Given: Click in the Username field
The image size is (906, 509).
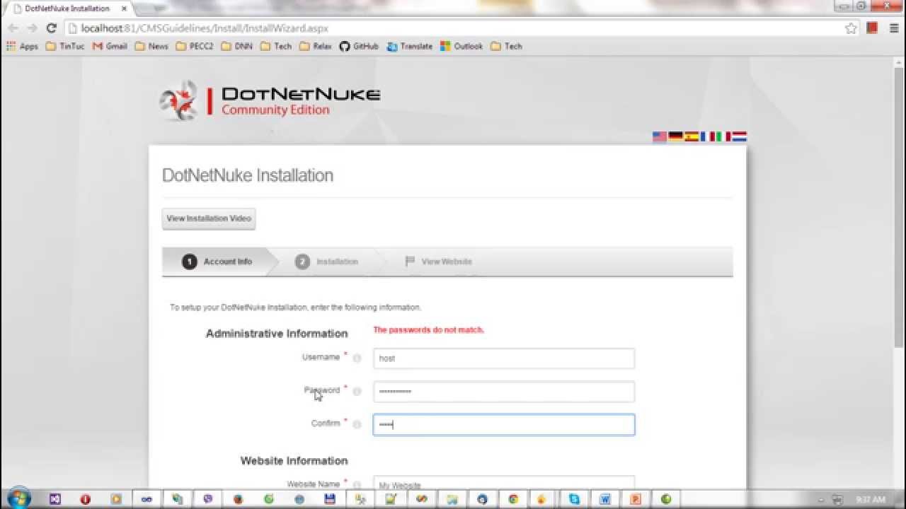Looking at the screenshot, I should pos(504,358).
